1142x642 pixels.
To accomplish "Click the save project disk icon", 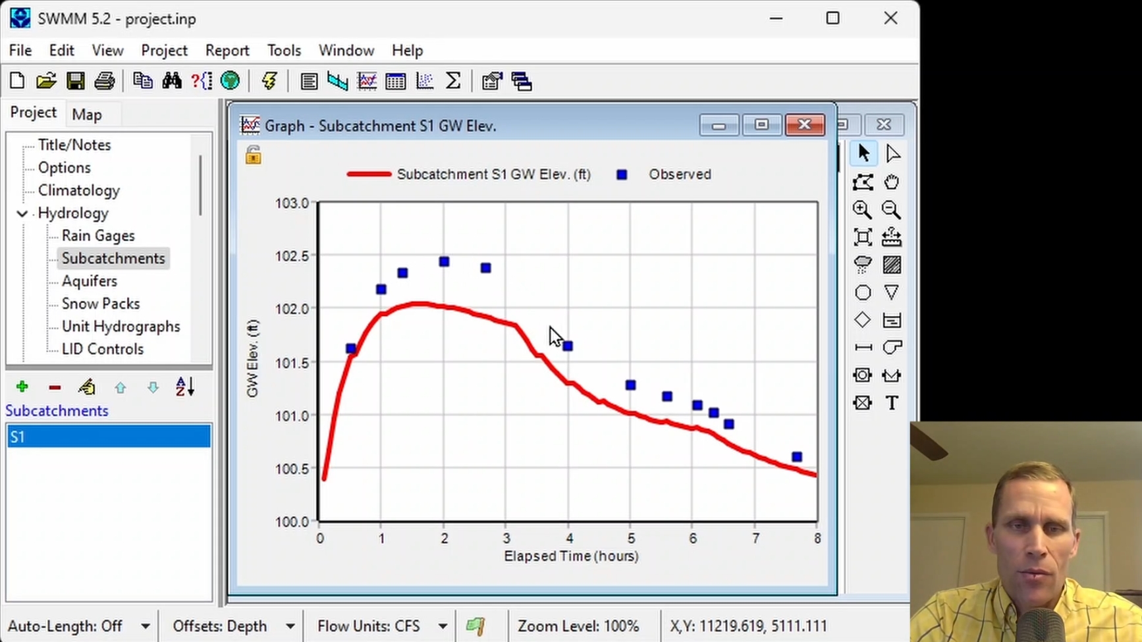I will click(75, 81).
